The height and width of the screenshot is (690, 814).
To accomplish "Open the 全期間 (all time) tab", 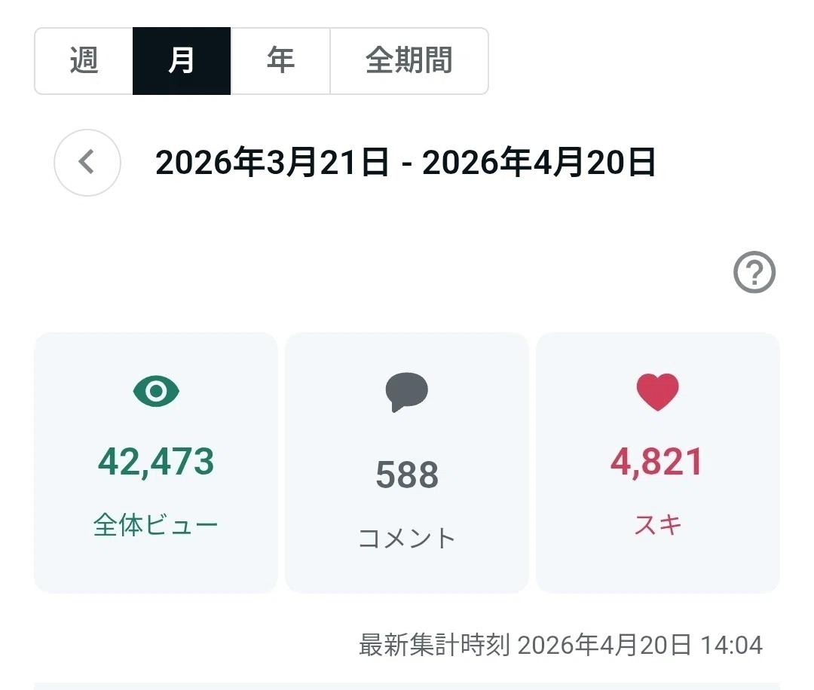I will tap(409, 61).
